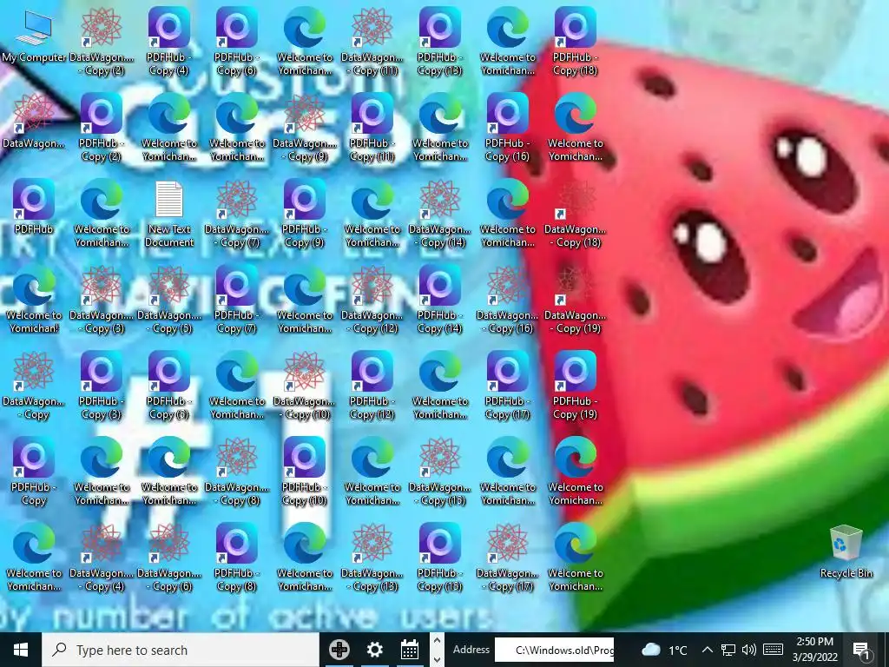Select the DataWagon - Copy shortcut (unnumbered)
889x667 pixels.
(x=34, y=386)
